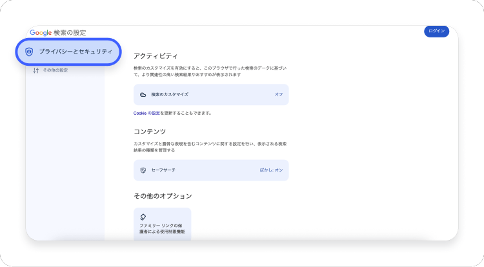Open the ファミリー リンク parental controls card
484x267 pixels.
click(163, 224)
